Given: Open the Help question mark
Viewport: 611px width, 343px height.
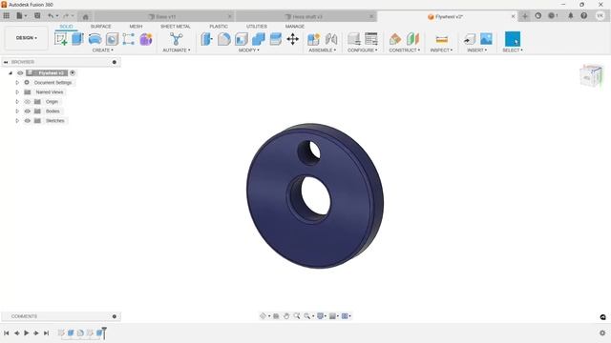Looking at the screenshot, I should point(583,16).
